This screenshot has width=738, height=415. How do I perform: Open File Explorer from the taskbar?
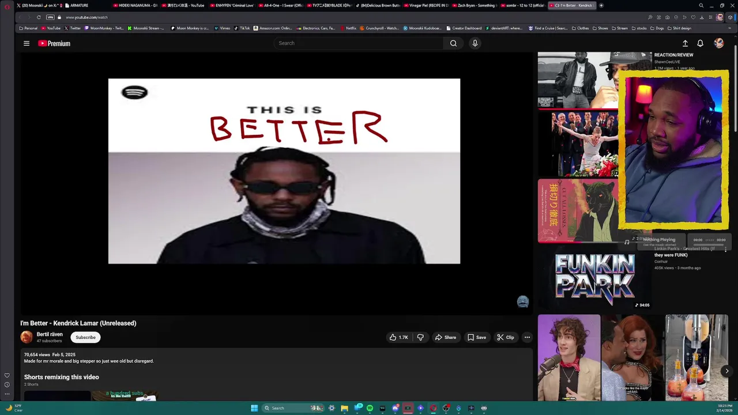(x=344, y=408)
